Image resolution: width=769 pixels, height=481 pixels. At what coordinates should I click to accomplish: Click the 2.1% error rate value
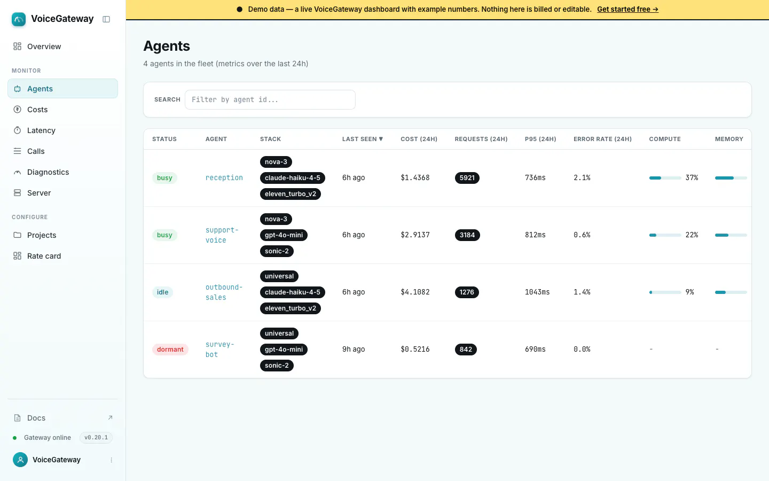(x=582, y=178)
